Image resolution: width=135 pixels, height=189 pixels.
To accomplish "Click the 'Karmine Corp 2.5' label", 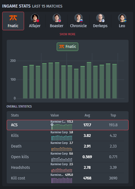I will (x=62, y=164).
